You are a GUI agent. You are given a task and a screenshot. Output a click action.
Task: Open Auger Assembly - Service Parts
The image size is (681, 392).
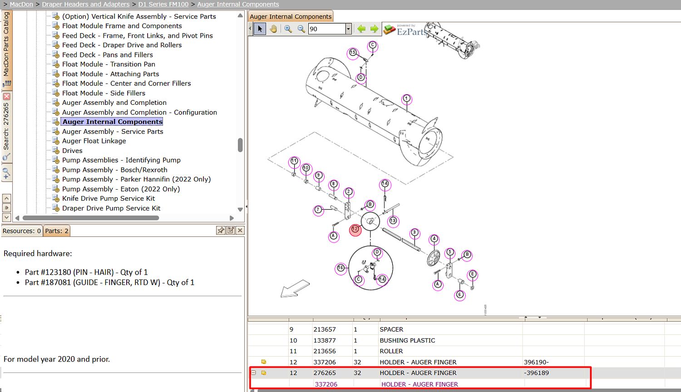(113, 131)
